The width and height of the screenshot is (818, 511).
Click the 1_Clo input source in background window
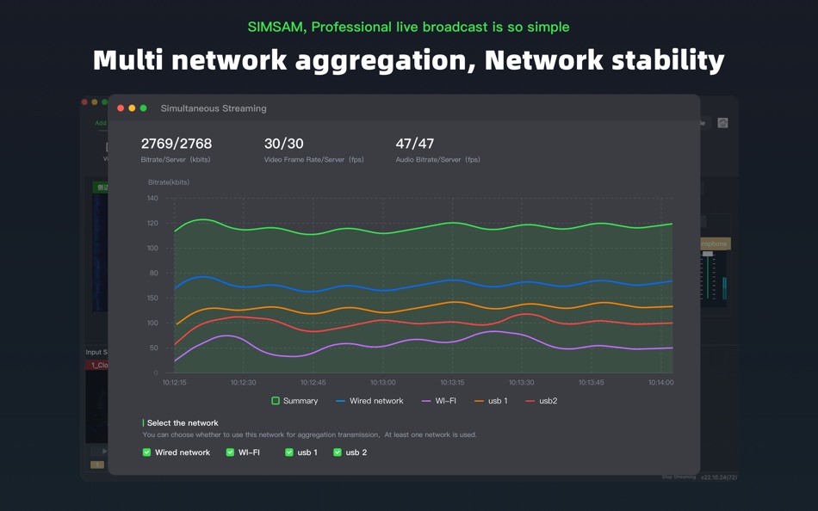pos(97,365)
